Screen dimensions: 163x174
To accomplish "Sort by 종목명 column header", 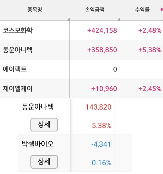I will tap(35, 10).
